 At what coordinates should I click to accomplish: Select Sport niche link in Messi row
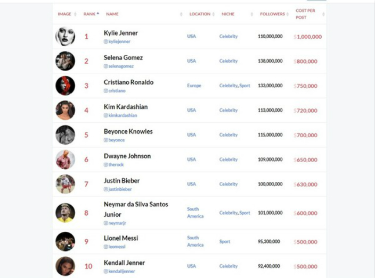pos(225,241)
